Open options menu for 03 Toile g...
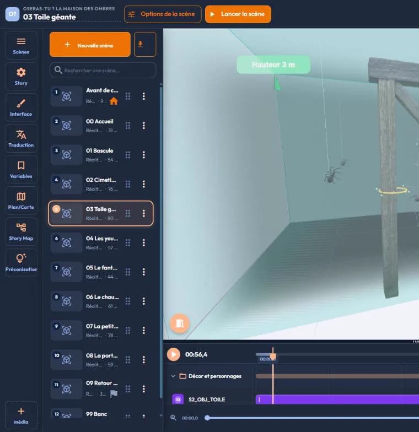Viewport: 419px width, 432px height. (143, 213)
